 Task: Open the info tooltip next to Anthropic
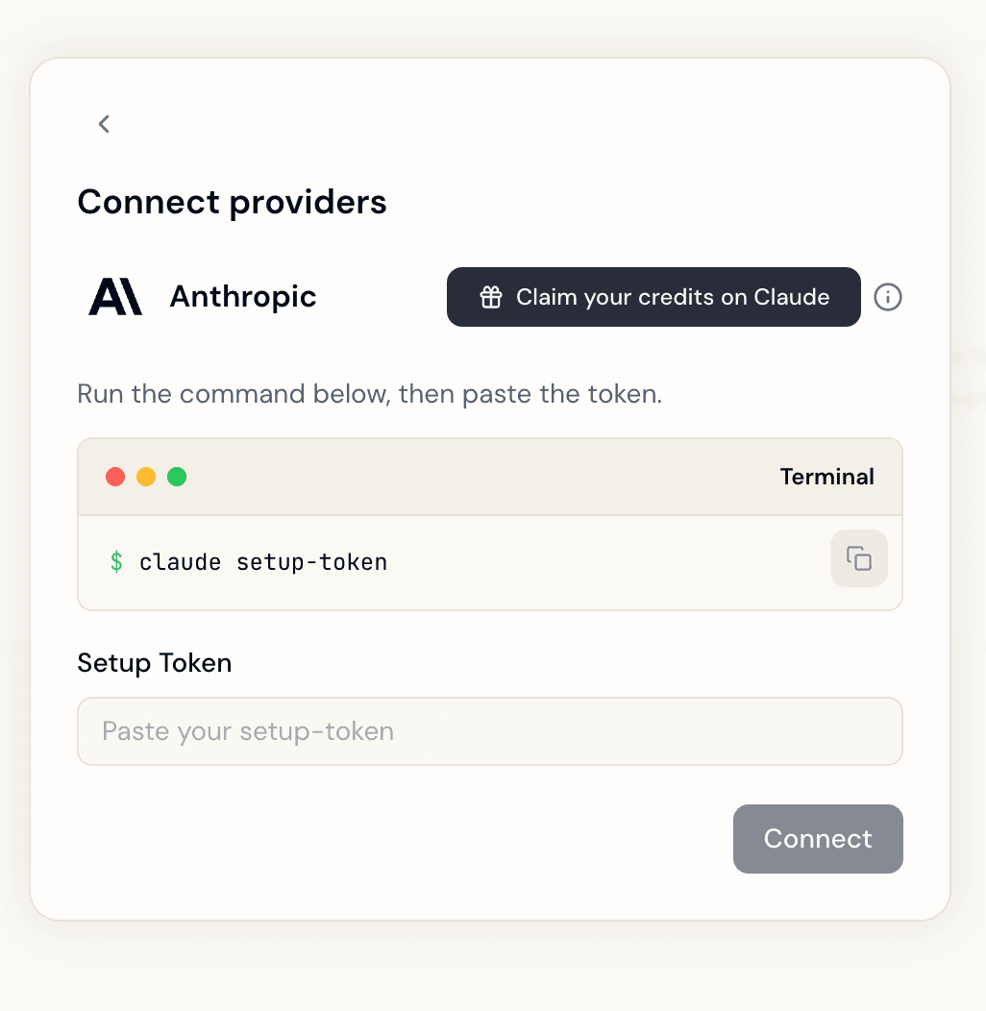coord(887,297)
